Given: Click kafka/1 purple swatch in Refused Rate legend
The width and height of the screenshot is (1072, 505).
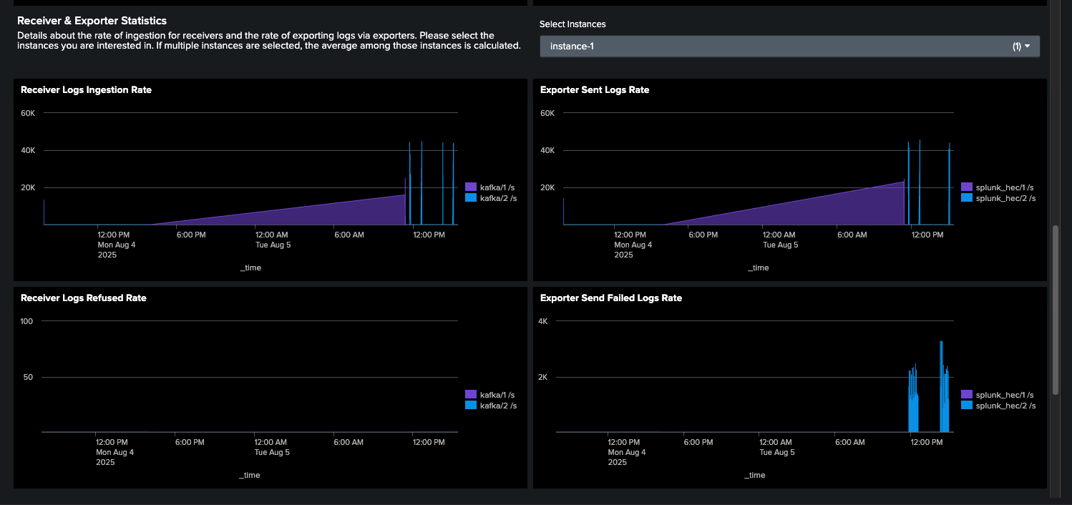Looking at the screenshot, I should 470,394.
